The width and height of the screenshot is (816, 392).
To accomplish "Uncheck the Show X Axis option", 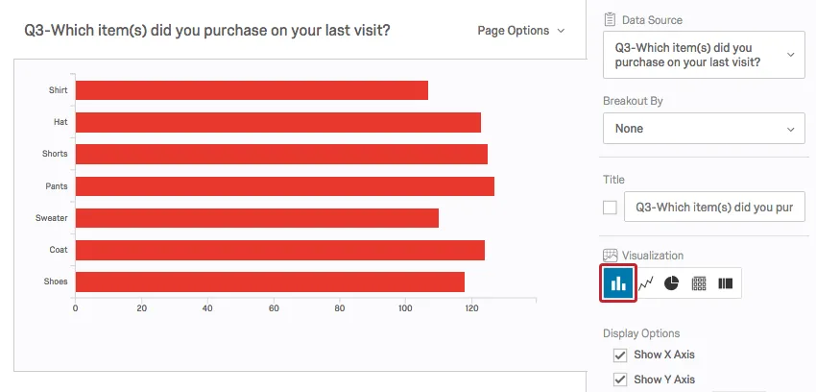I will point(619,355).
